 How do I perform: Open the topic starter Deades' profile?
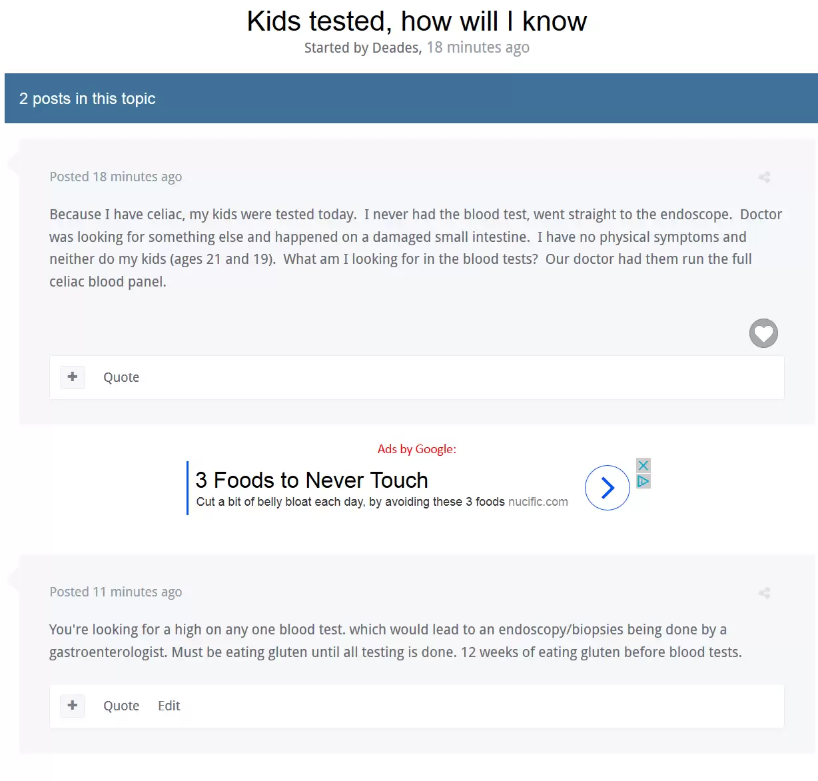point(396,48)
